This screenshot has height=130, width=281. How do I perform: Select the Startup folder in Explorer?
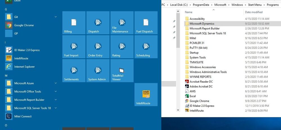point(192,52)
